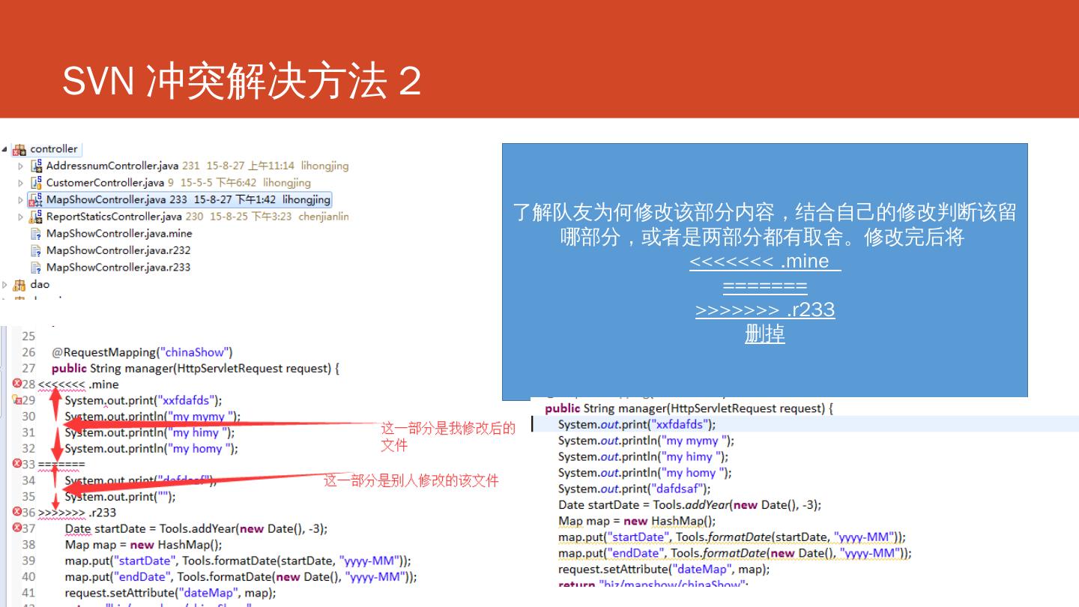Expand the CustomerController.java node
This screenshot has height=607, width=1079.
[x=22, y=183]
